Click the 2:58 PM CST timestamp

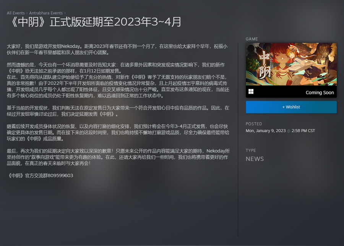303,131
